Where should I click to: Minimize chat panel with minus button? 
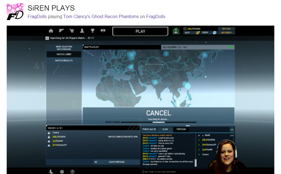click(x=232, y=130)
